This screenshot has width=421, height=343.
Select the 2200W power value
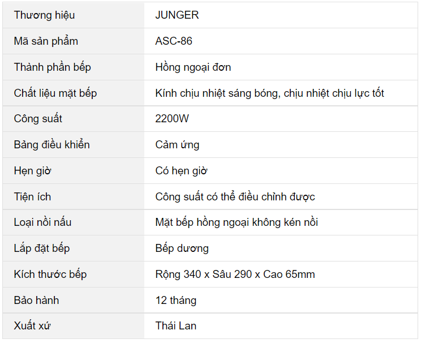click(172, 118)
